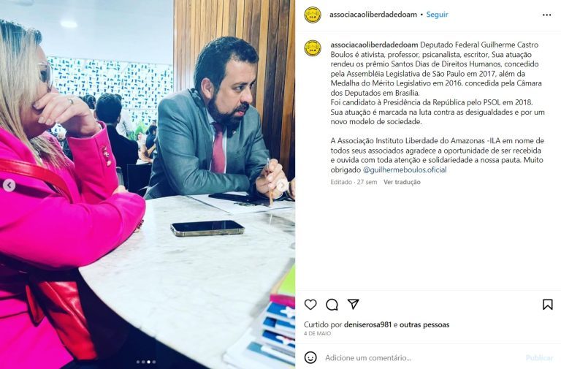Open the @guilhermeboulos.oficial mention
The height and width of the screenshot is (369, 561).
(x=405, y=170)
